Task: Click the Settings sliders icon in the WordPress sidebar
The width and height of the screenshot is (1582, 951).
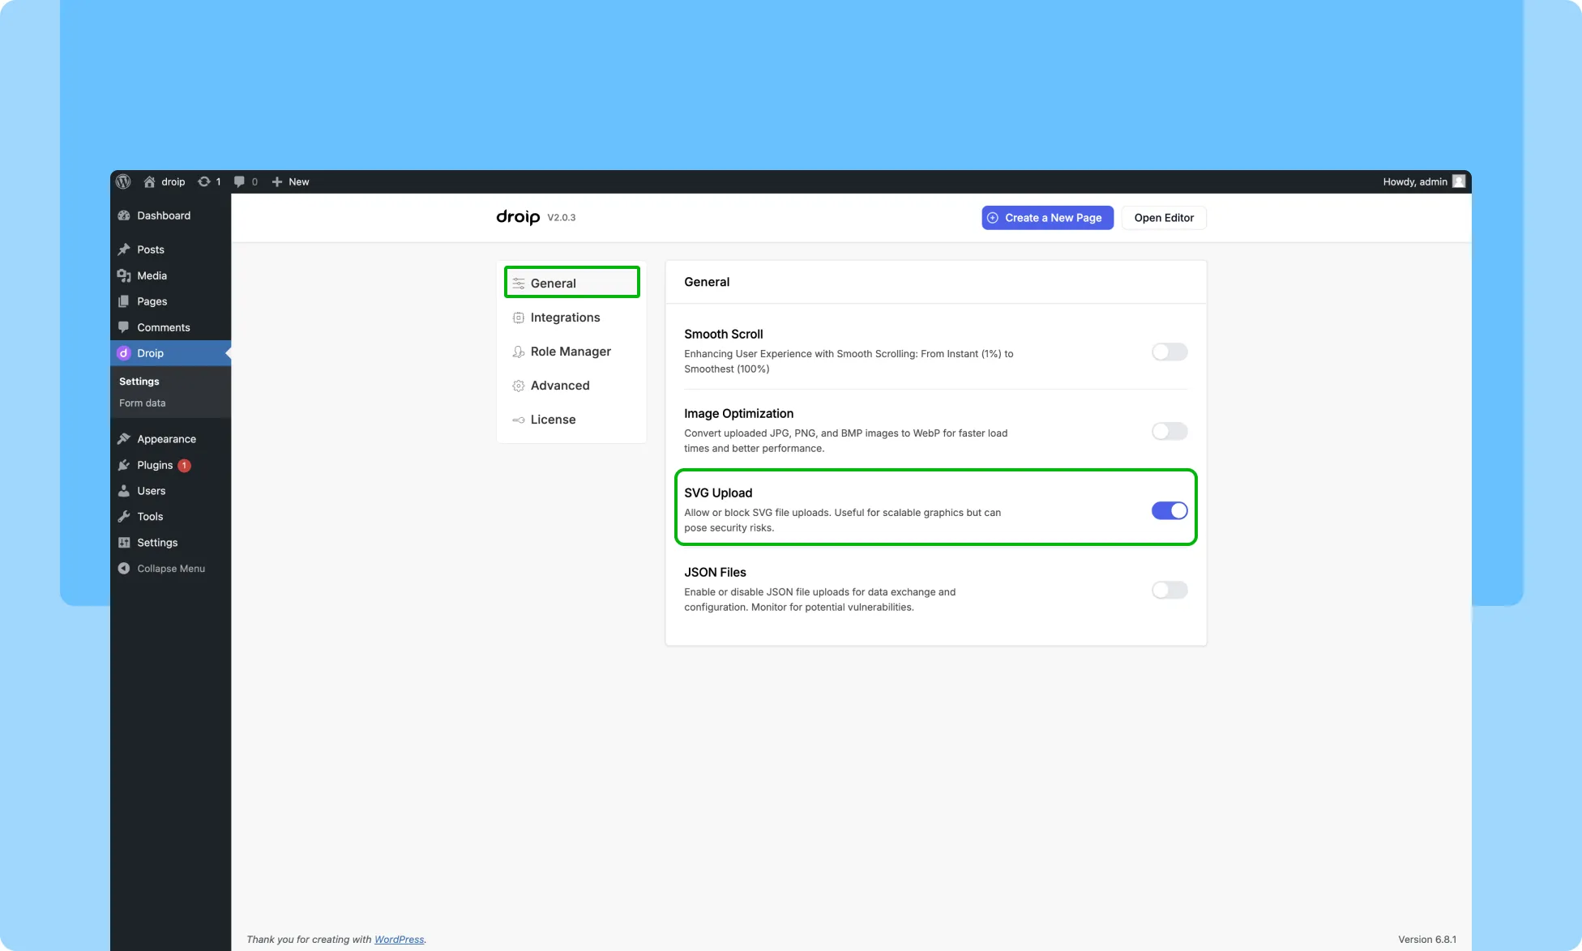Action: point(124,543)
